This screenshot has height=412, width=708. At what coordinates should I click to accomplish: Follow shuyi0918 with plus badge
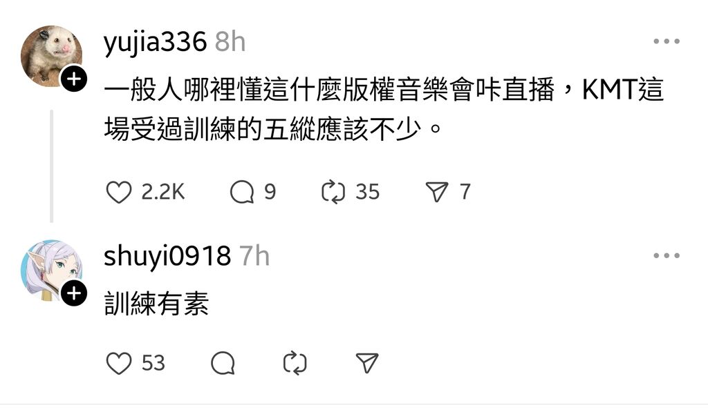[x=74, y=293]
